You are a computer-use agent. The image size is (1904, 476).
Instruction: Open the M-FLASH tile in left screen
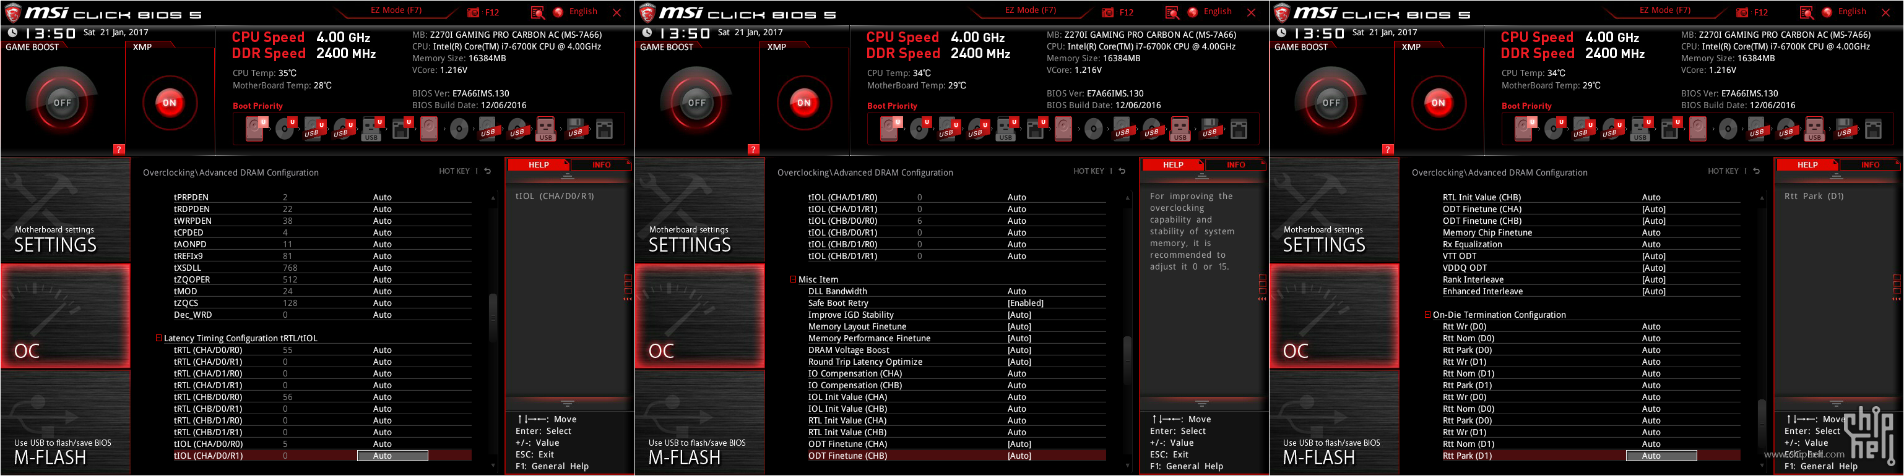(x=65, y=422)
